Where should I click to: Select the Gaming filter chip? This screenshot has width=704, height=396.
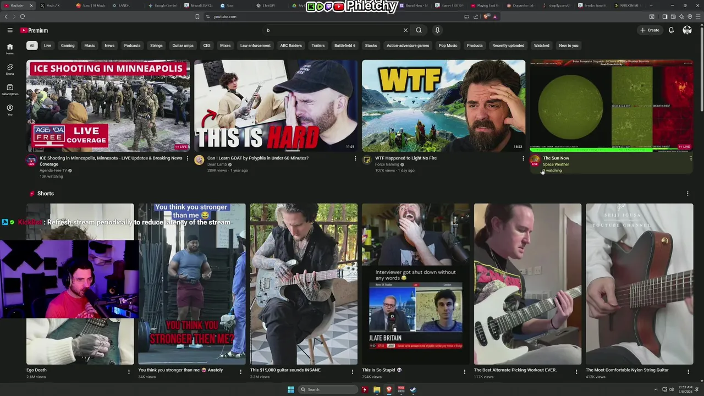point(68,46)
